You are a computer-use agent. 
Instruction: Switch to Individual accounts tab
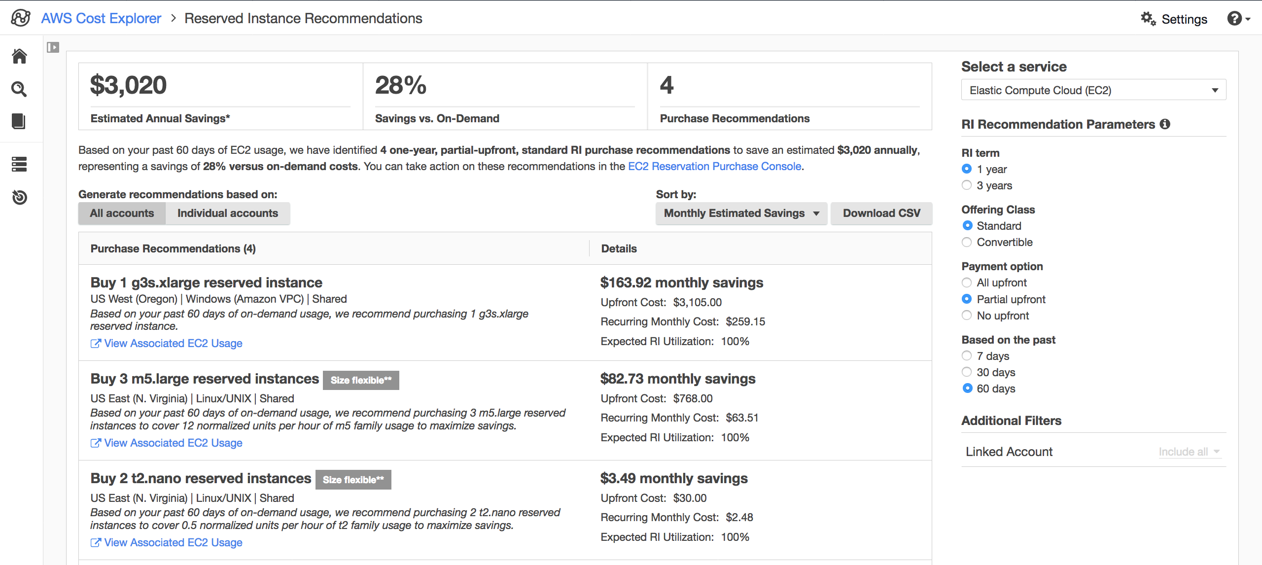click(227, 213)
